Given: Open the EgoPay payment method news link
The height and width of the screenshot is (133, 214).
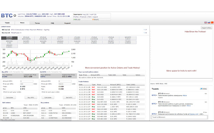Looking at the screenshot, I should point(30,30).
